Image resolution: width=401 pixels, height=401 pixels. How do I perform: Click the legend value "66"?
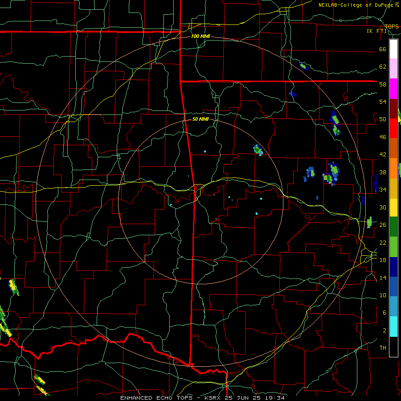tap(383, 49)
